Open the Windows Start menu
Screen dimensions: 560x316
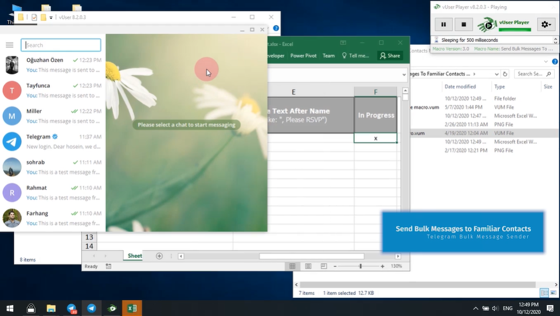(x=10, y=308)
